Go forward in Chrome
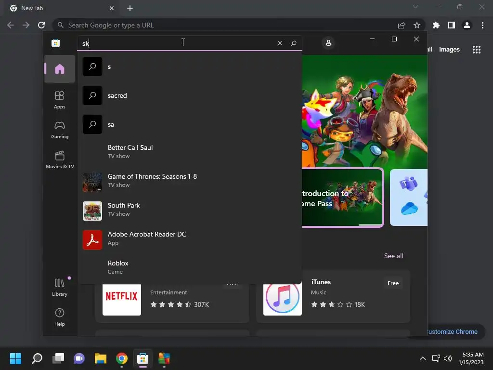The image size is (493, 370). coord(26,25)
